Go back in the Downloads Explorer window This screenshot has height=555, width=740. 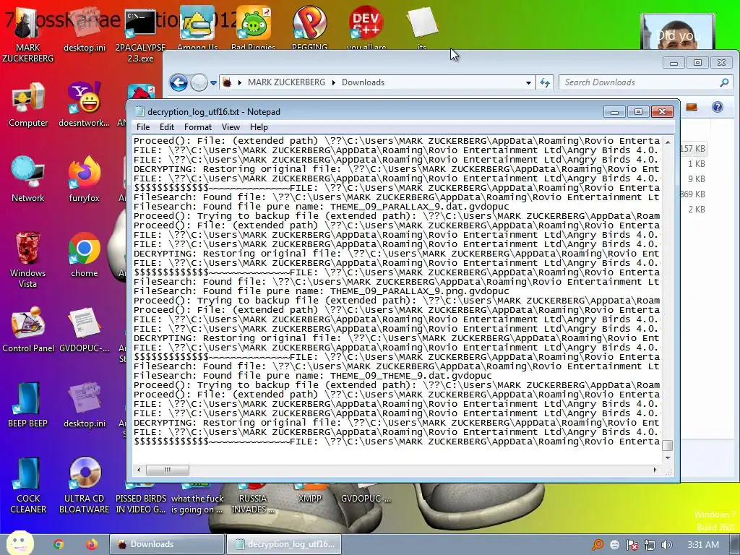click(x=178, y=83)
